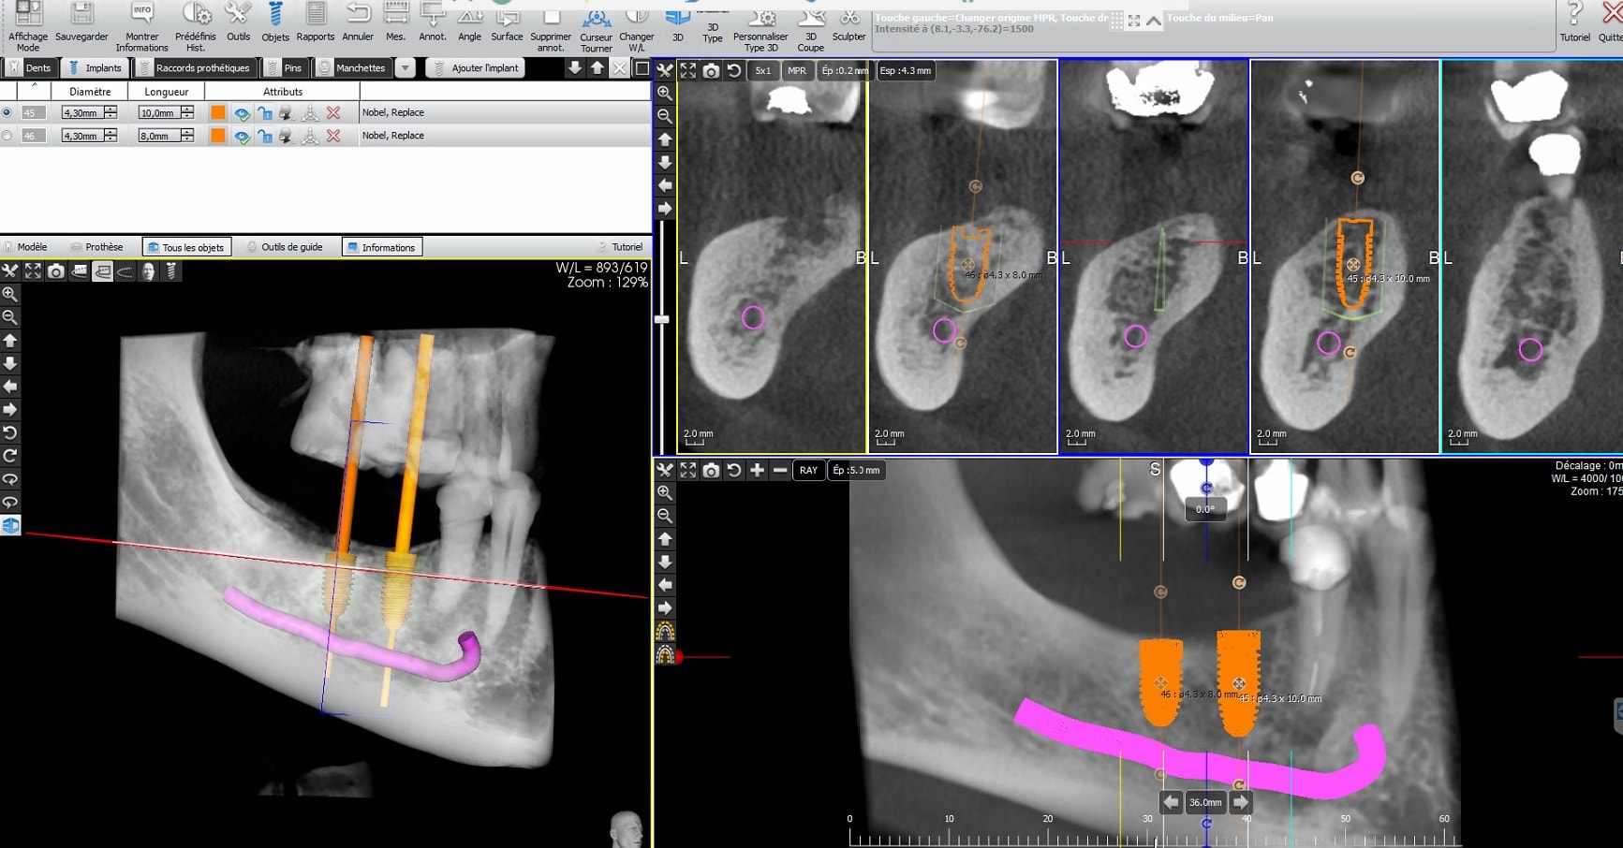Click the Annuler undo icon
This screenshot has height=848, width=1623.
[x=358, y=15]
